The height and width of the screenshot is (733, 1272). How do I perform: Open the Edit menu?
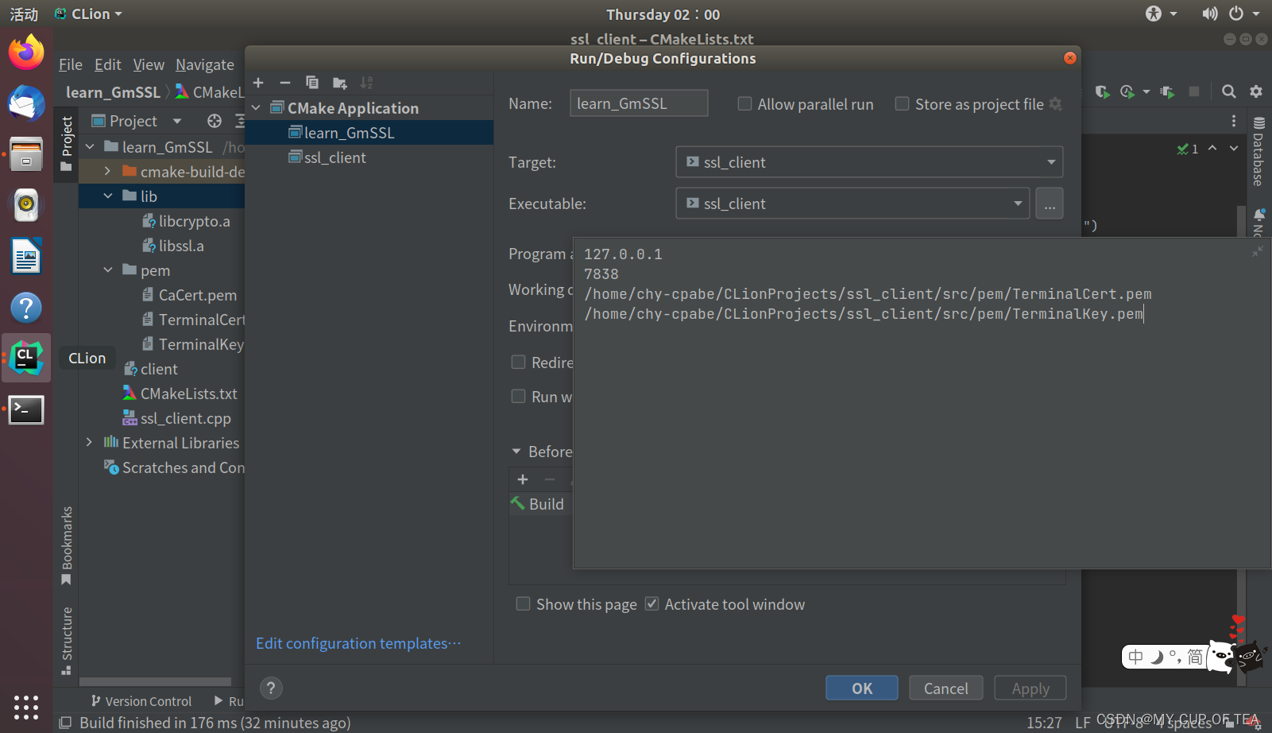click(108, 64)
